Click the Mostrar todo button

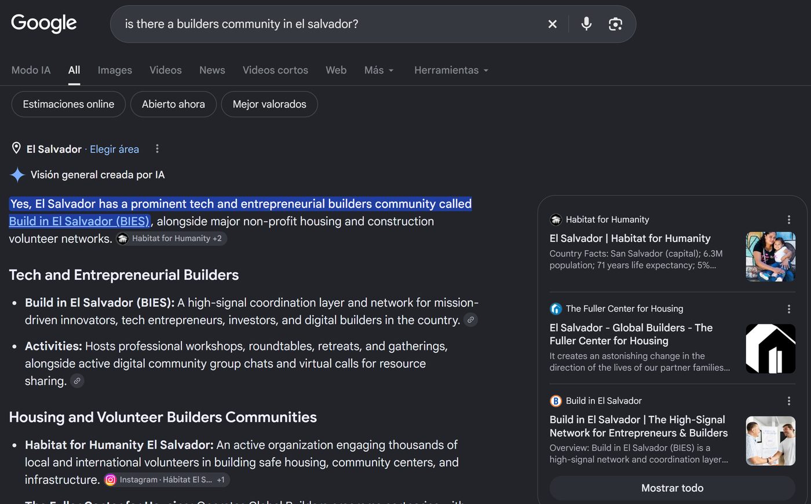pos(672,488)
